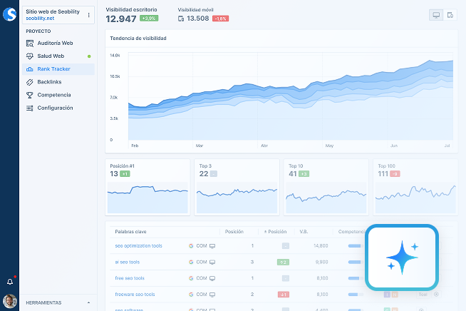Click competition bar for 'free seo tools'
Viewport: 466px width, 311px height.
(356, 278)
